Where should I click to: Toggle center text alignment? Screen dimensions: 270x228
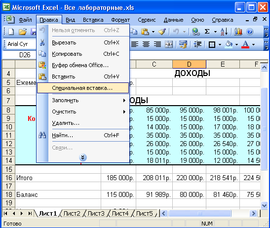146,44
